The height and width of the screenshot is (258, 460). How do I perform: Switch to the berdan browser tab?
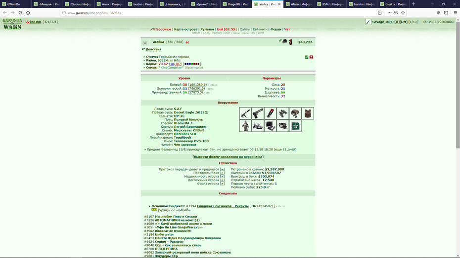coord(141,4)
